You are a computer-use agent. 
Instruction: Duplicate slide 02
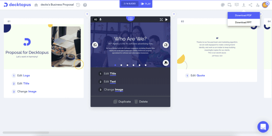(122, 102)
